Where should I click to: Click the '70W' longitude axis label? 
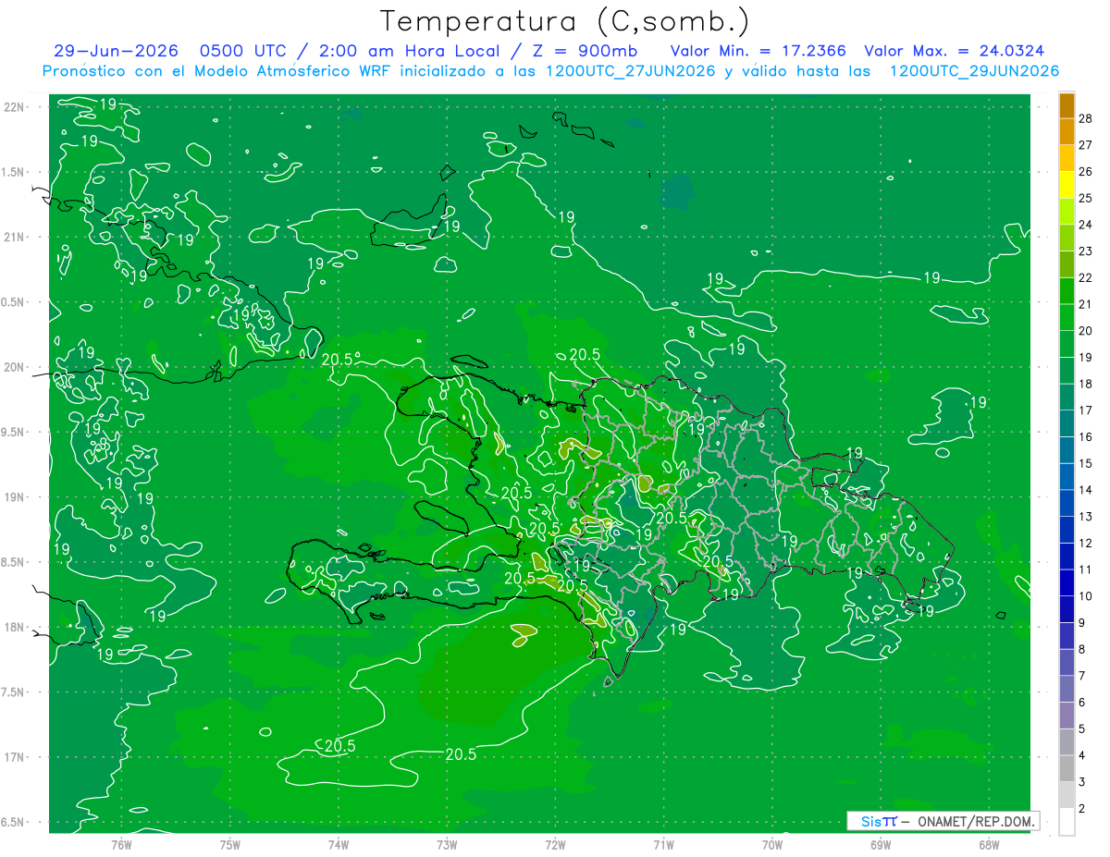(772, 844)
